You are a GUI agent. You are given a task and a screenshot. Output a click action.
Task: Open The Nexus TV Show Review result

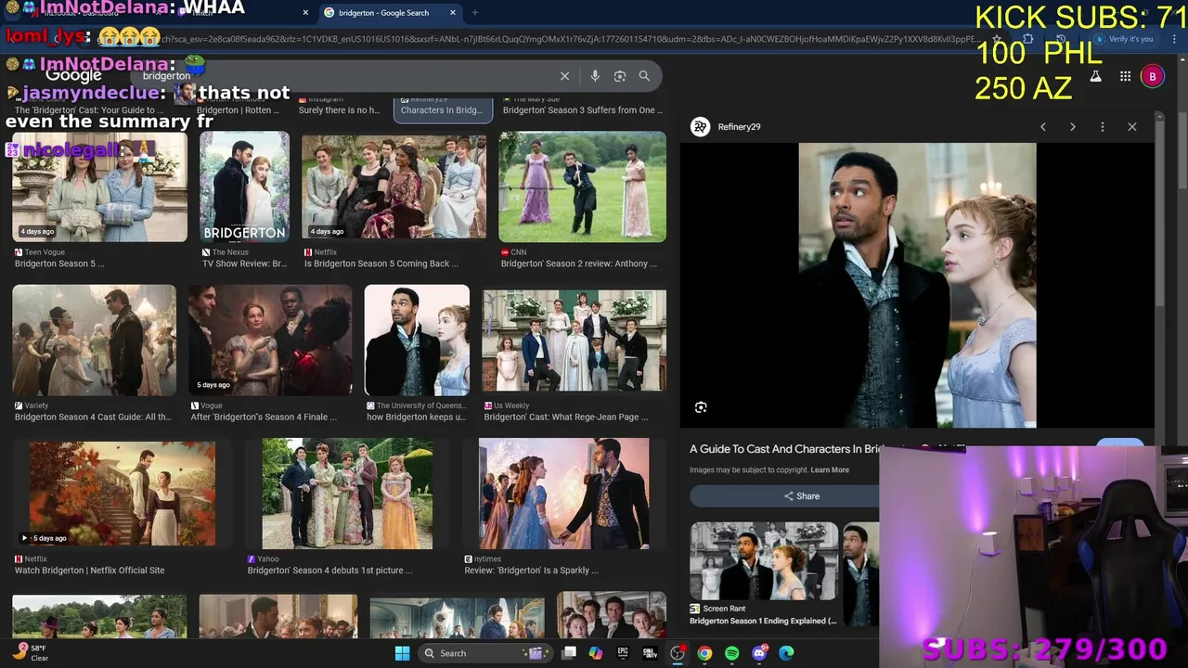(245, 263)
